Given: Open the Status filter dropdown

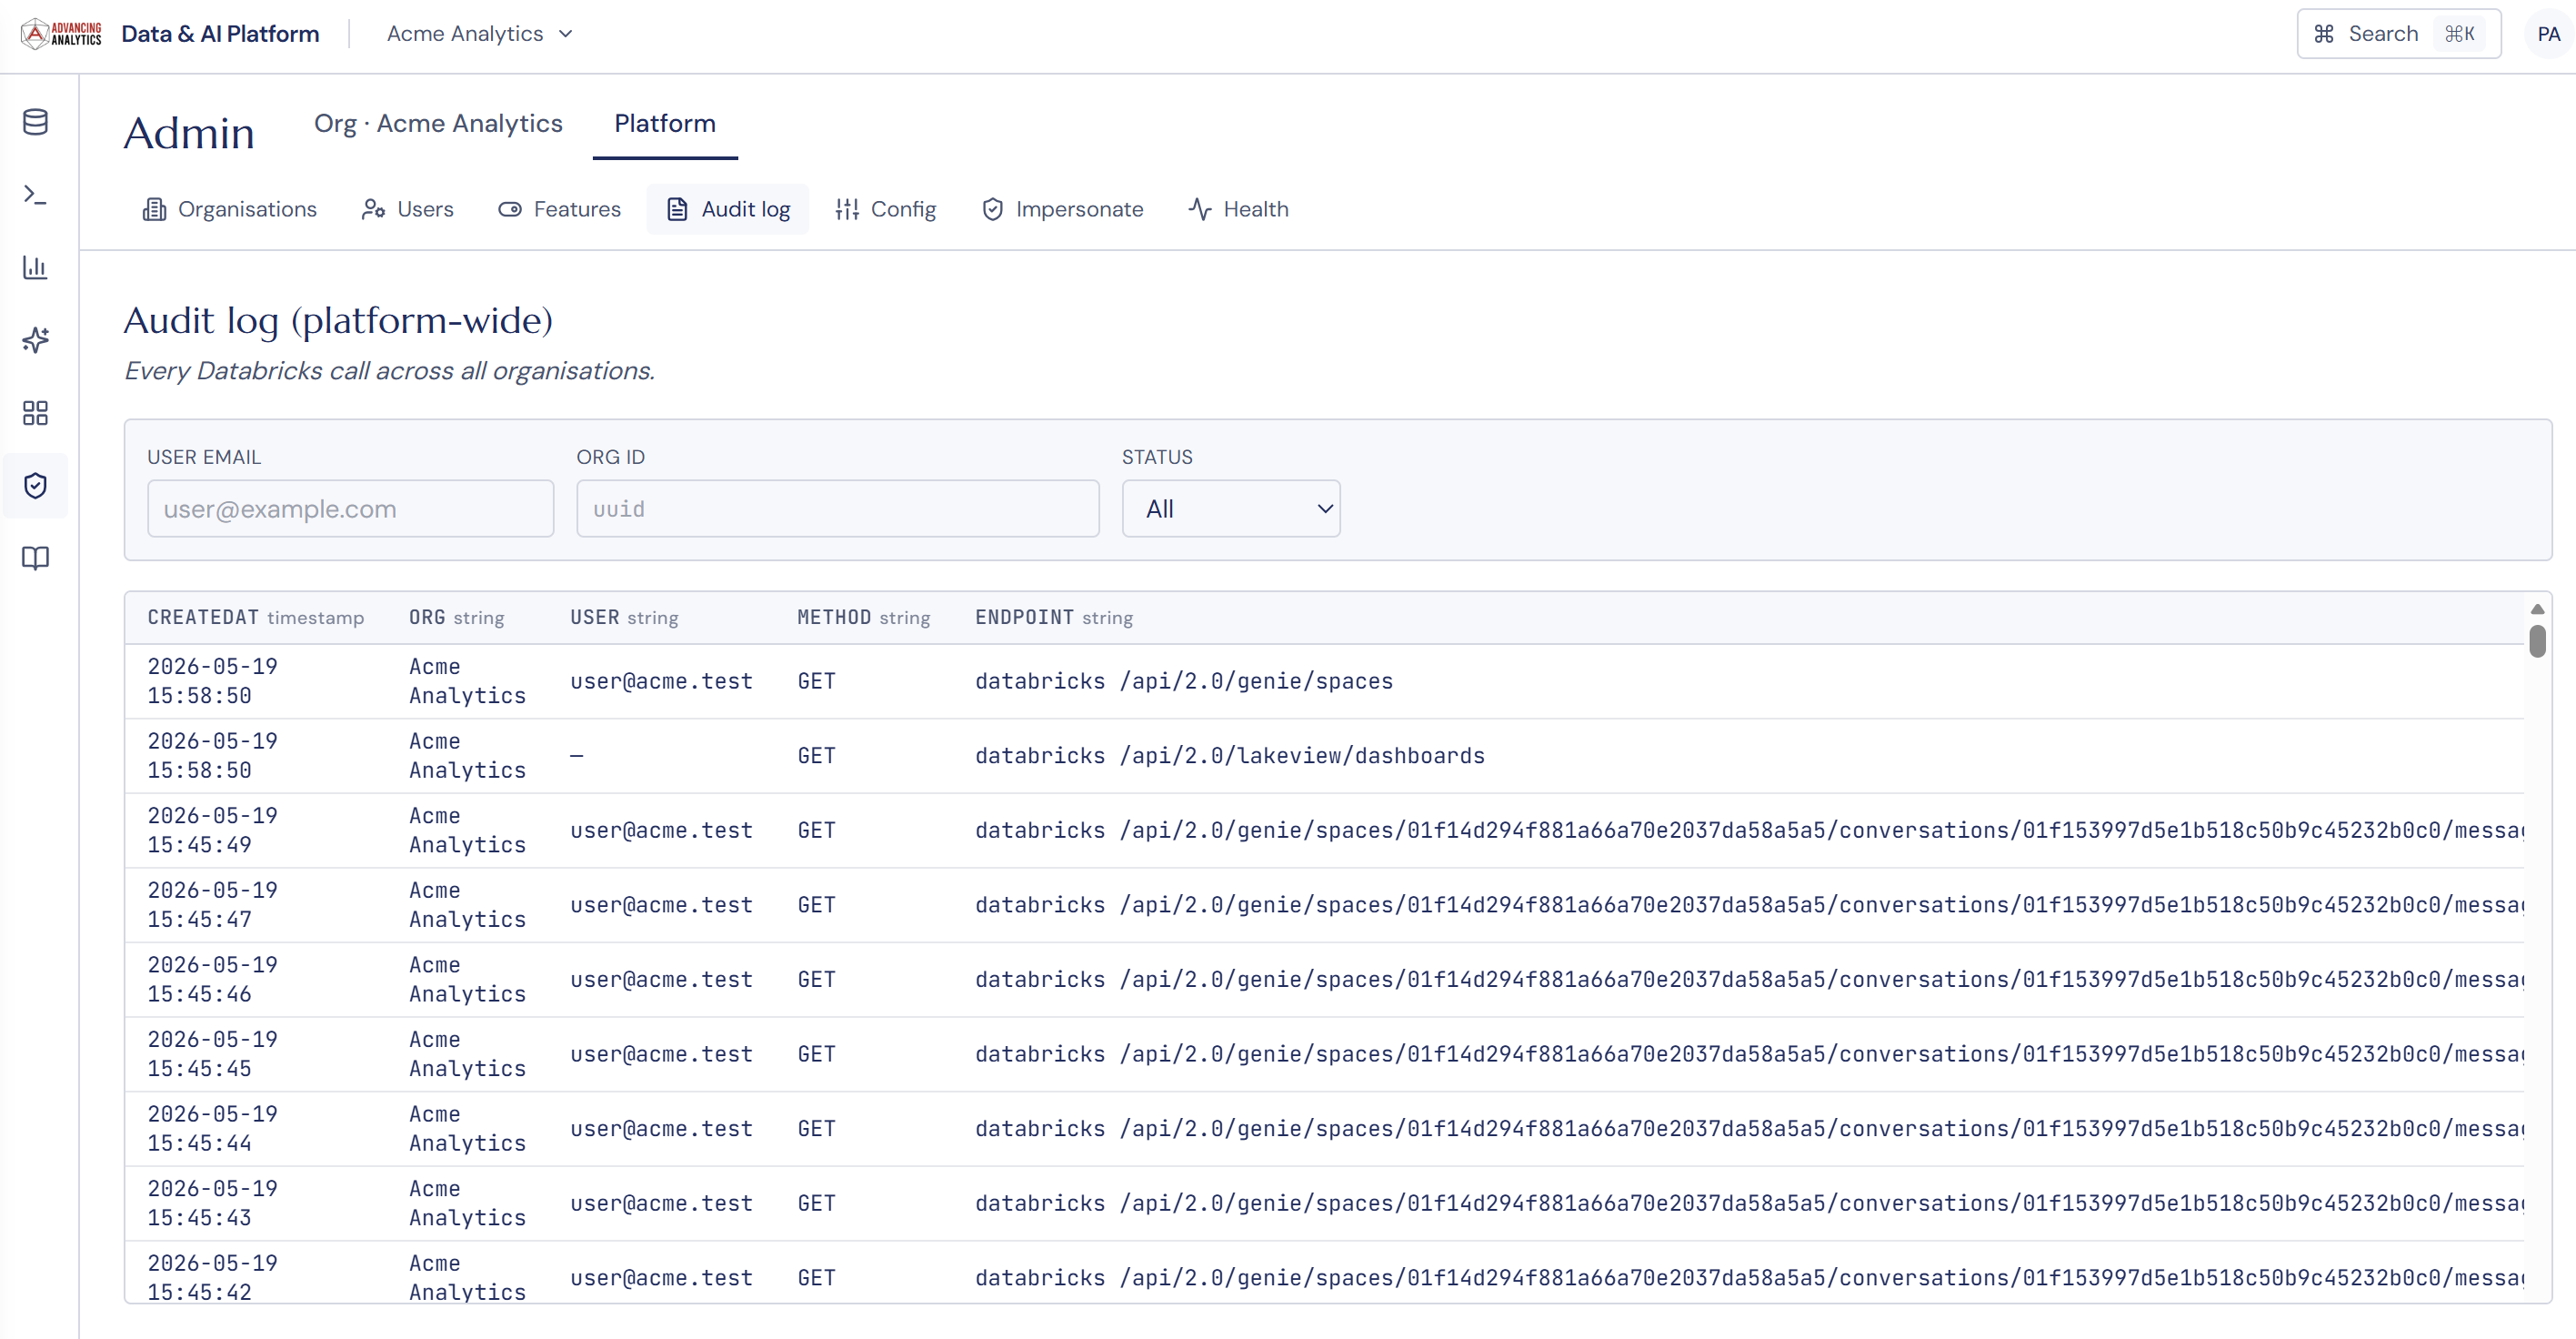Looking at the screenshot, I should coord(1231,508).
